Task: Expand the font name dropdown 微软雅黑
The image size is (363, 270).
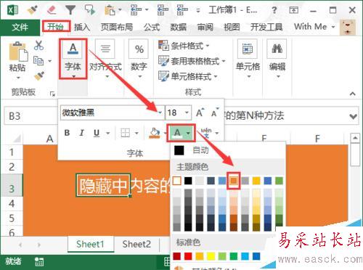Action: coord(160,112)
